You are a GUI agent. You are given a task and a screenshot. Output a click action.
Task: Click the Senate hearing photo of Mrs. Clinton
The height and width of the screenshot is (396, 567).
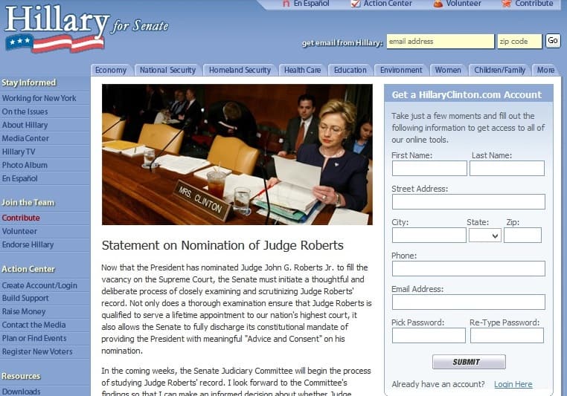237,155
